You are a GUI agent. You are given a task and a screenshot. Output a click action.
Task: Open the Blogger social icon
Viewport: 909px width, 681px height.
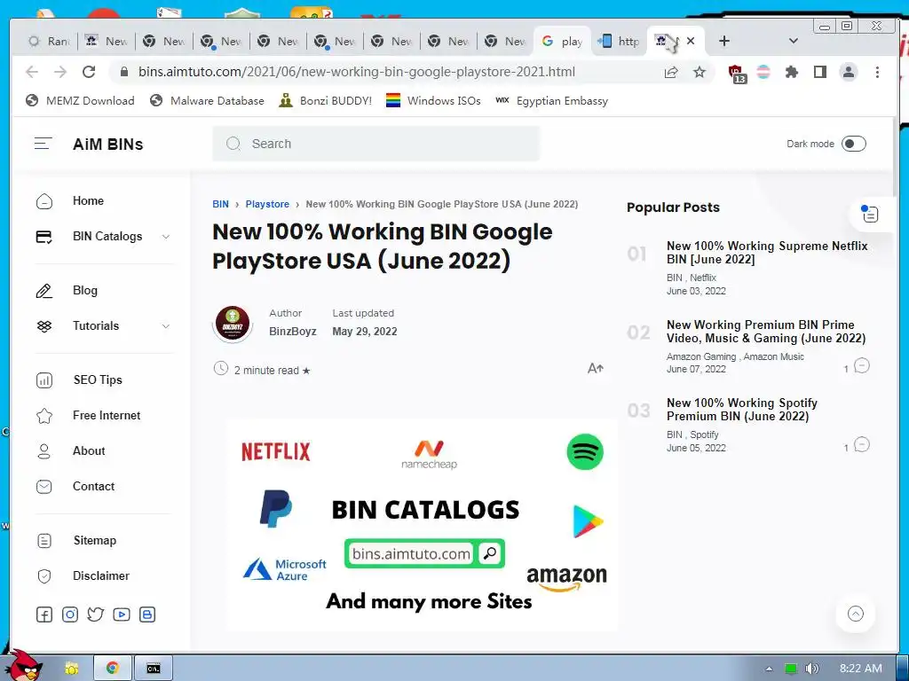coord(147,614)
